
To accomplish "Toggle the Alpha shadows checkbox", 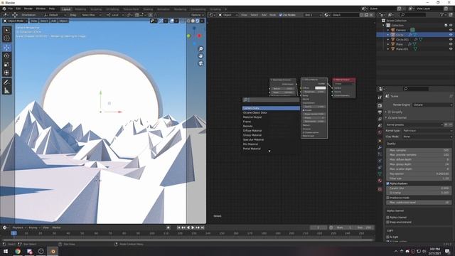I will coord(388,183).
